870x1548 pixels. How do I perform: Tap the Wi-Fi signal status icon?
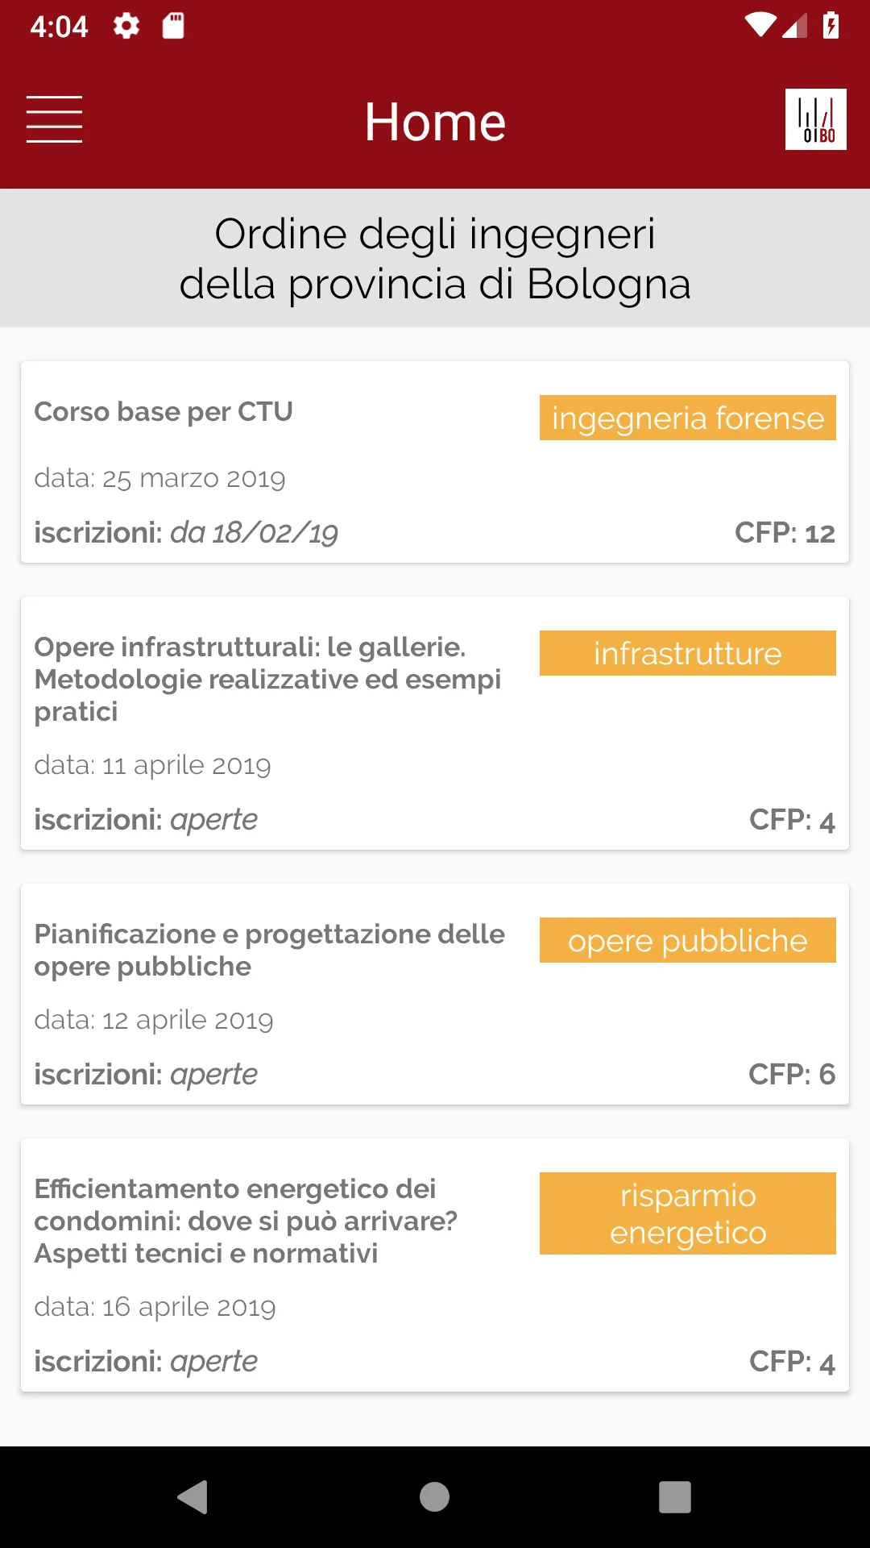[x=760, y=26]
